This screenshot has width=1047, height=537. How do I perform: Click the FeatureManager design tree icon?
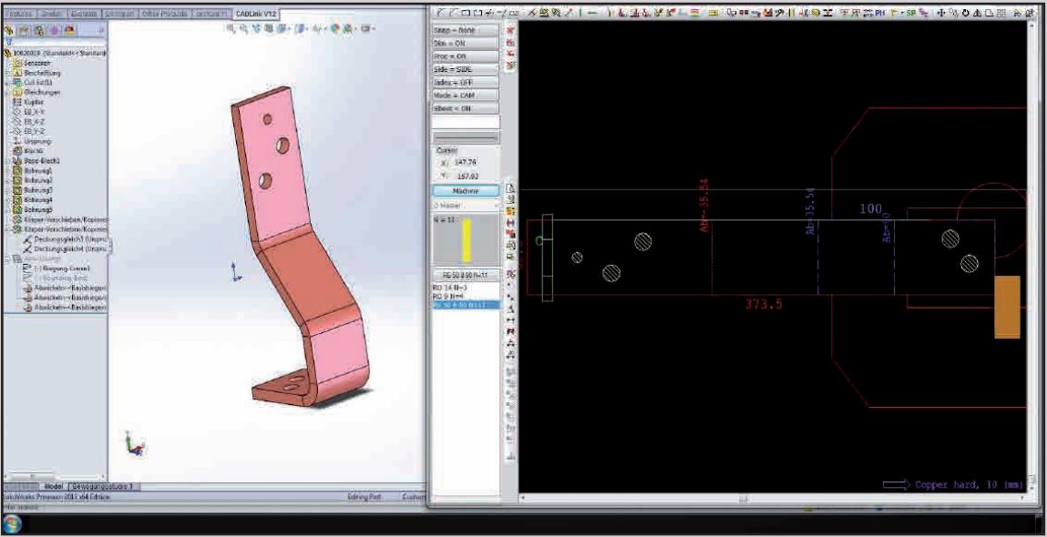tap(10, 30)
